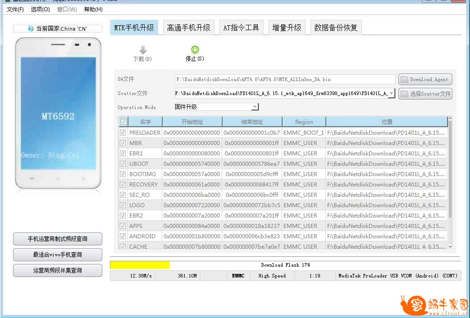
Task: Click folder icon on 选择Scatter文件 button
Action: coord(404,94)
